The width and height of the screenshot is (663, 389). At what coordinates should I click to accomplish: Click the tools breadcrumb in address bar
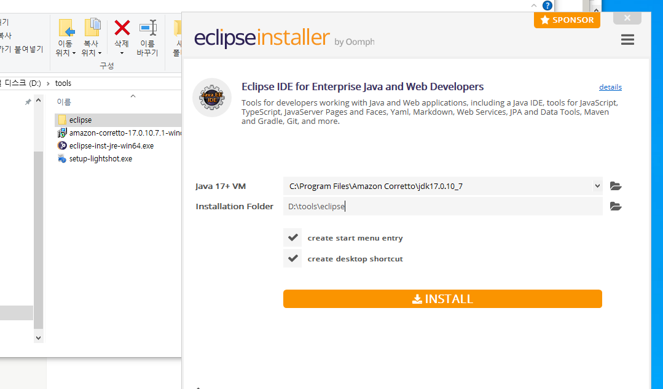pos(63,83)
